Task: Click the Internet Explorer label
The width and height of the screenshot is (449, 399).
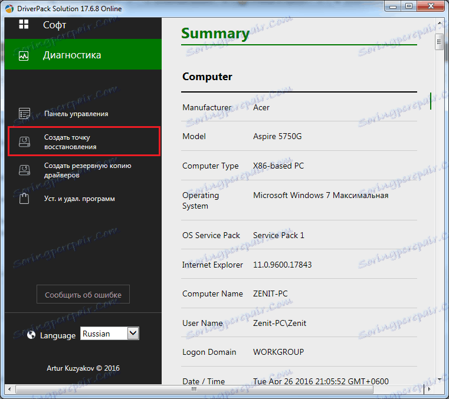Action: tap(212, 265)
